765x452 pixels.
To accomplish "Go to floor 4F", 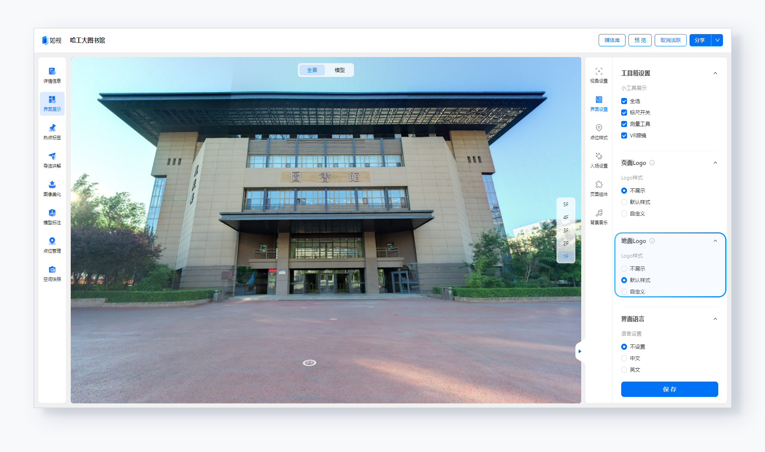I will [x=566, y=217].
